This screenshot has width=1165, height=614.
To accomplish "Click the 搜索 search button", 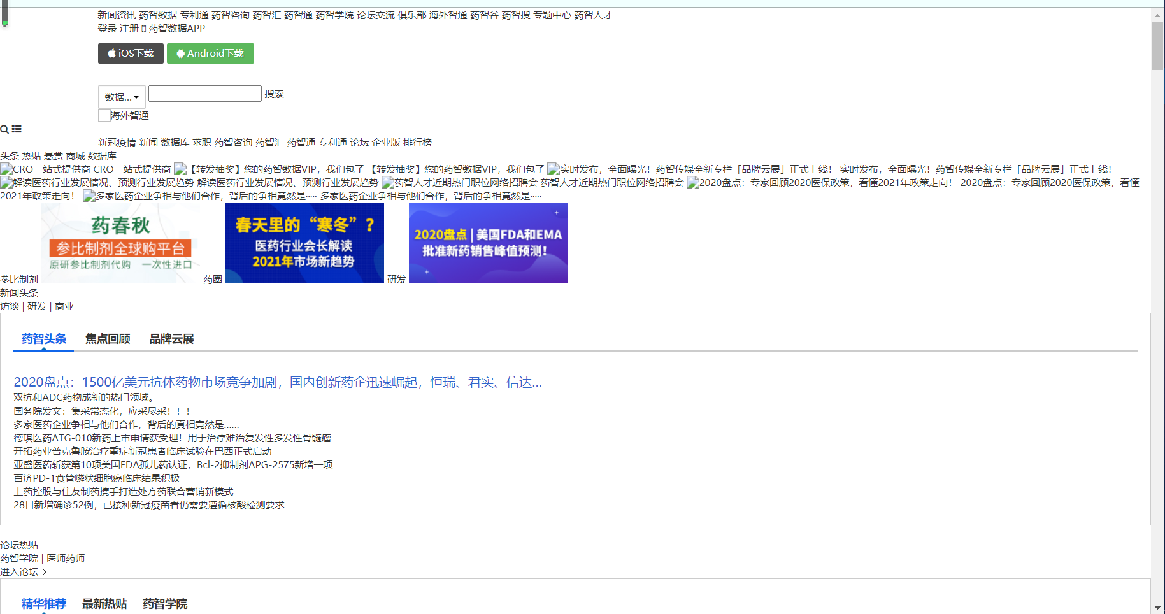I will [275, 94].
